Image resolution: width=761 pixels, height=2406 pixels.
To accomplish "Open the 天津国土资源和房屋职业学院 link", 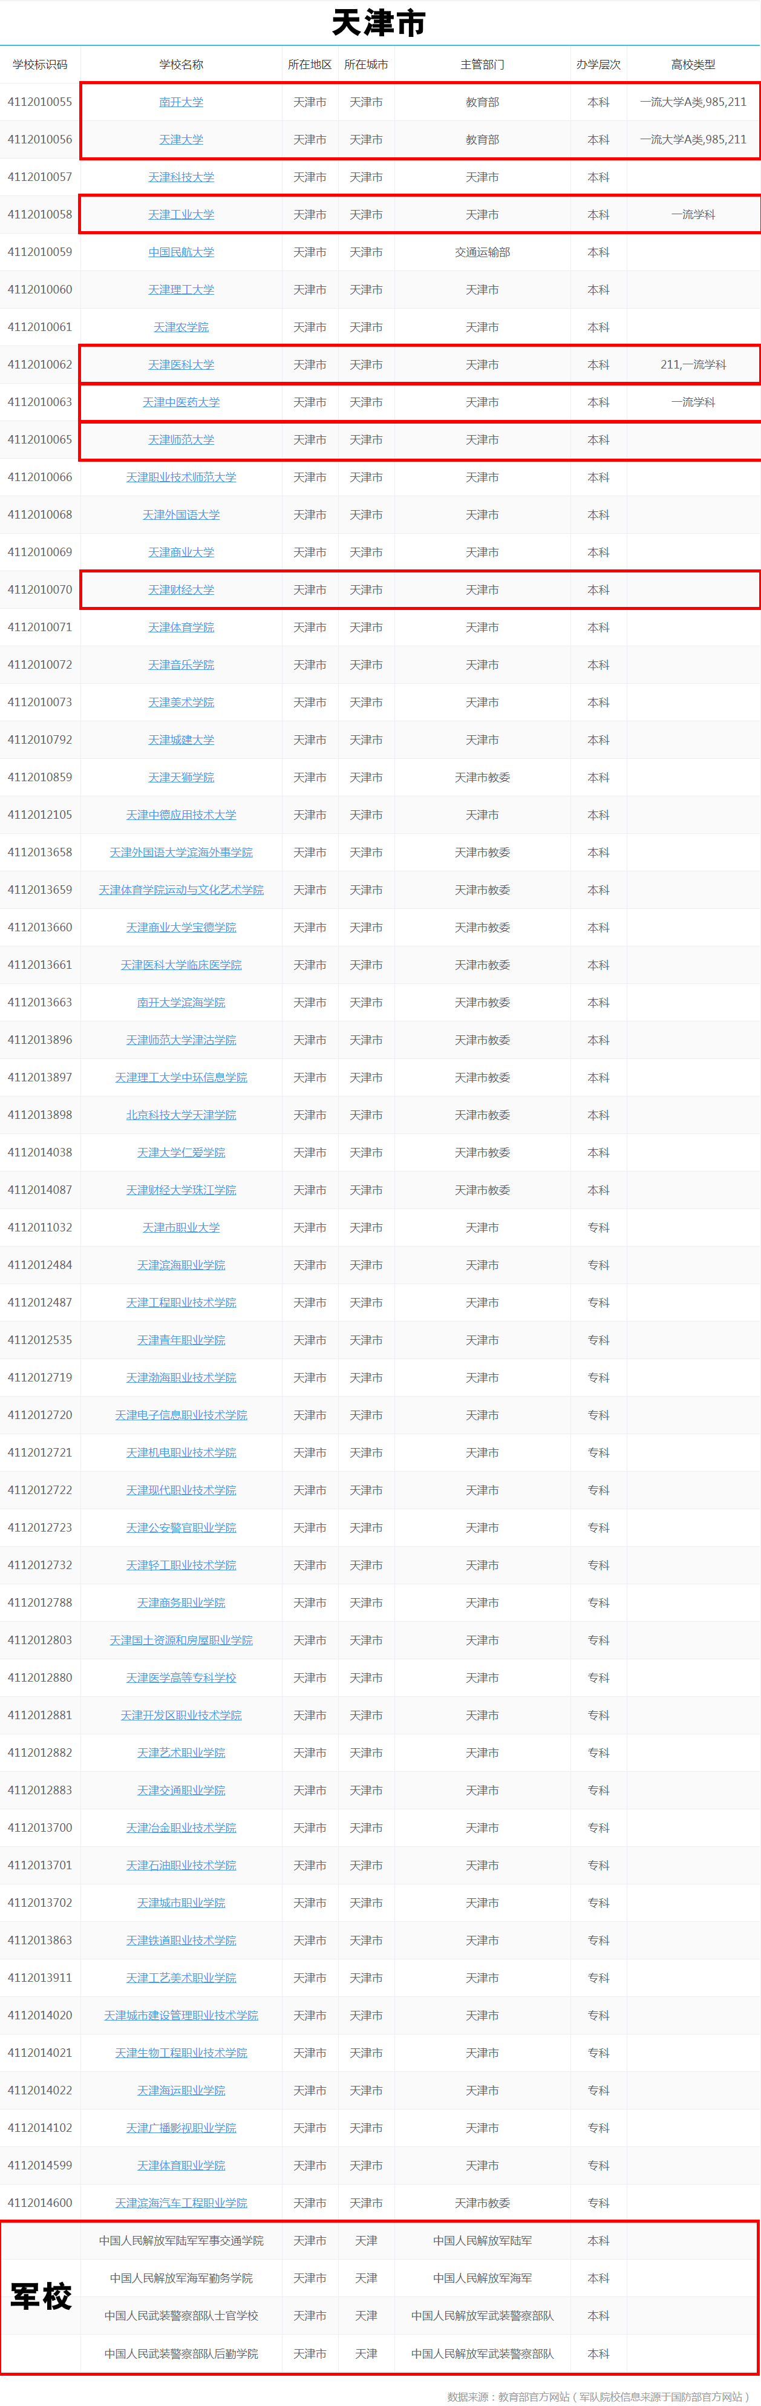I will (181, 1640).
